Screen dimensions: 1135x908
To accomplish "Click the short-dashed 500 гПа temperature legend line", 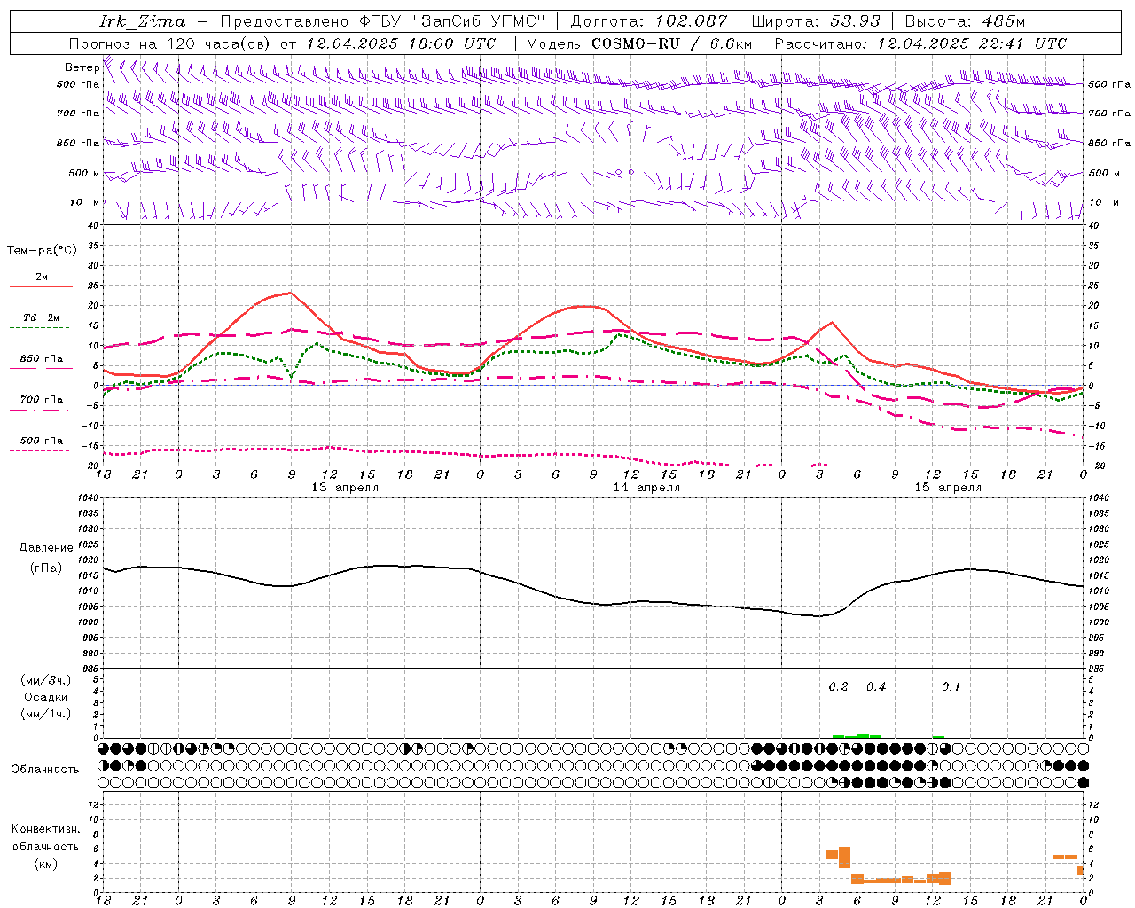I will coord(40,451).
